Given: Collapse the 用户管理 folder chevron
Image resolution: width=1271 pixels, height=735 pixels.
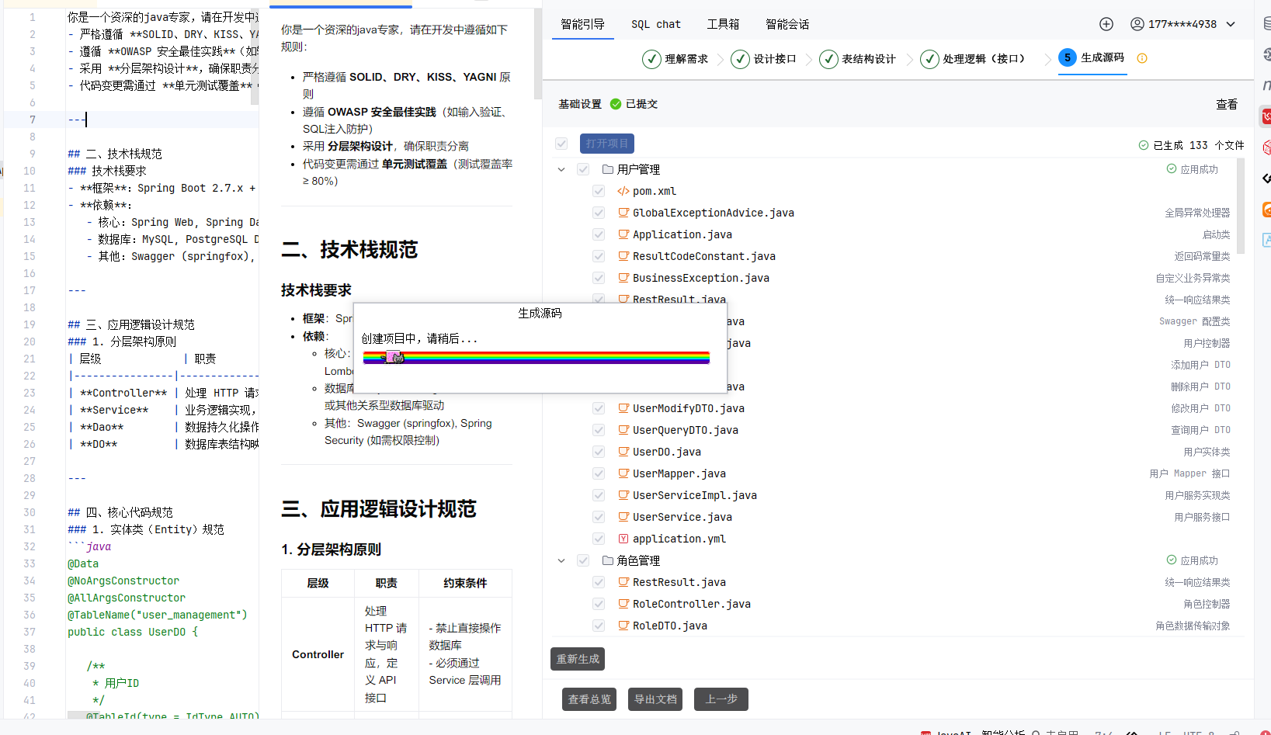Looking at the screenshot, I should (x=561, y=169).
